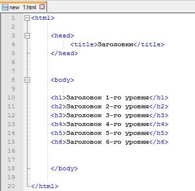Click the closing </html> tag
This screenshot has width=195, height=191.
point(45,187)
